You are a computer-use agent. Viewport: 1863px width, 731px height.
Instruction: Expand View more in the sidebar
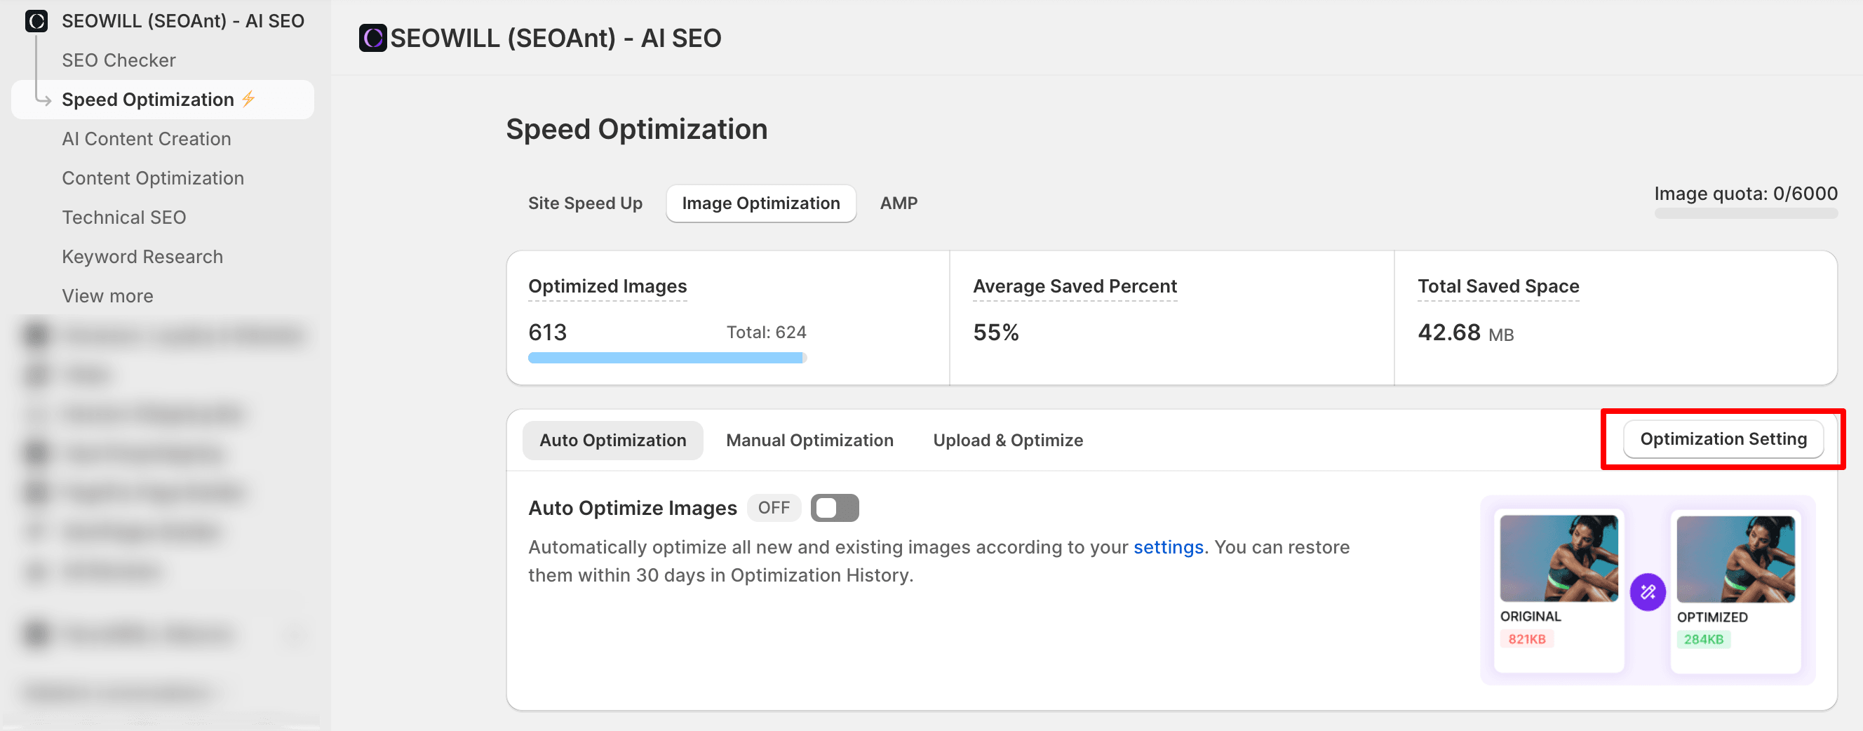point(107,296)
